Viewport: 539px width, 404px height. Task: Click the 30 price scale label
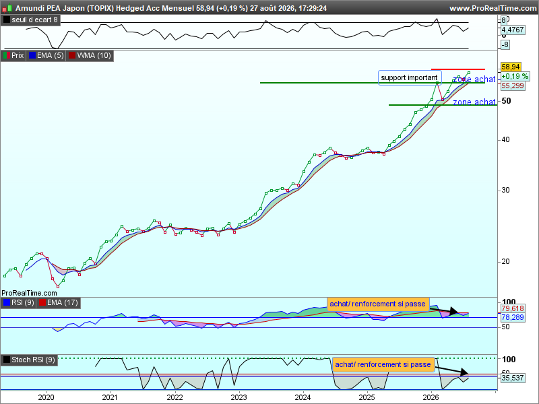pyautogui.click(x=506, y=191)
